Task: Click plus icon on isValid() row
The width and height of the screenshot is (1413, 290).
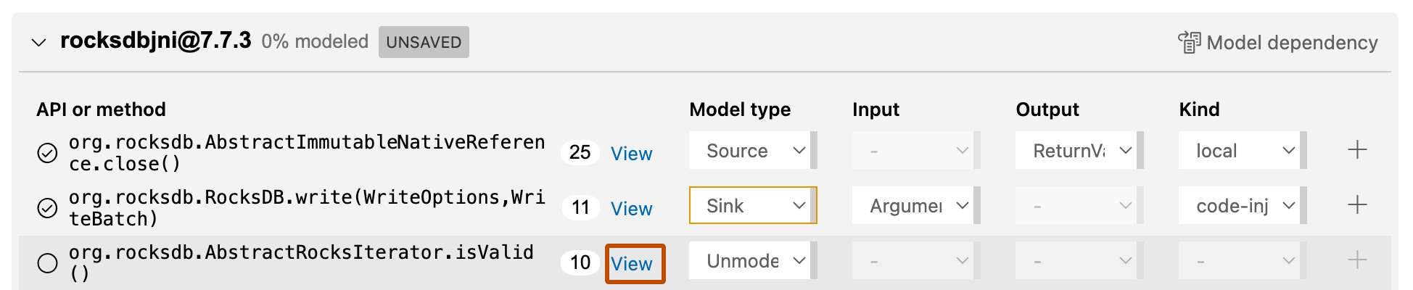Action: [1356, 260]
